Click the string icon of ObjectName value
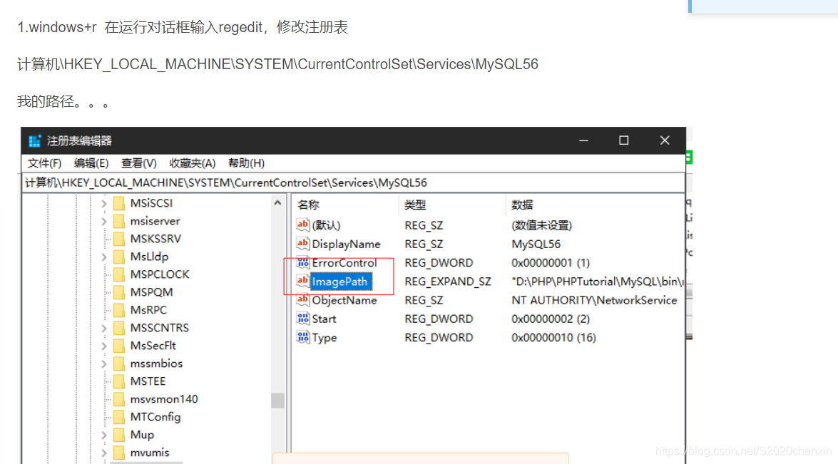838x464 pixels. click(x=303, y=299)
